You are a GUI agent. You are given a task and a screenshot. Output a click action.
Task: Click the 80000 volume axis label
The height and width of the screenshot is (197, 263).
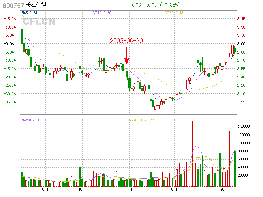point(243,151)
